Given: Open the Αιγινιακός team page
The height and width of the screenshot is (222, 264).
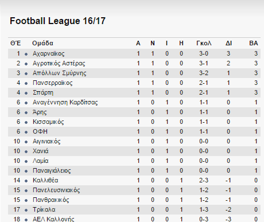Looking at the screenshot, I should coord(46,142).
